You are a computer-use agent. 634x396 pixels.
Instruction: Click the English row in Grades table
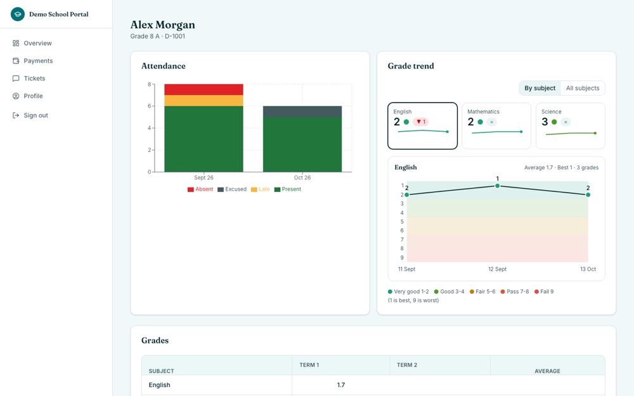tap(373, 385)
